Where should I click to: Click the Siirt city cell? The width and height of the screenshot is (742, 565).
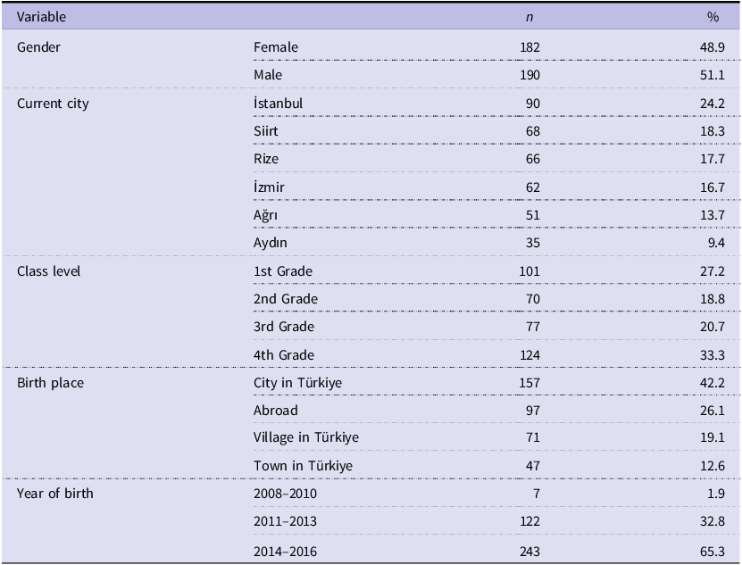pos(266,131)
